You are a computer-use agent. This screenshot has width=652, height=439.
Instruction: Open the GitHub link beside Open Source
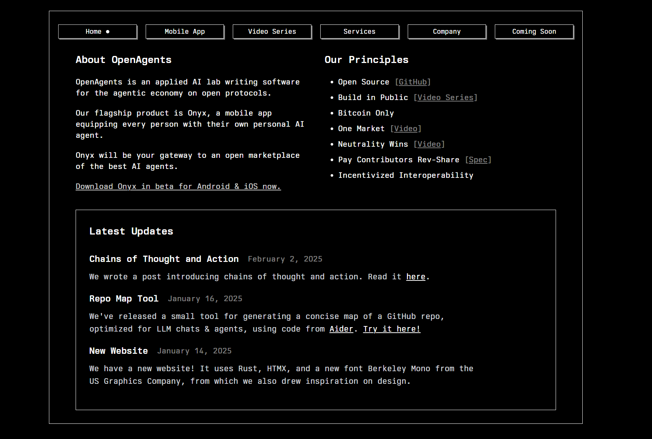pyautogui.click(x=413, y=82)
